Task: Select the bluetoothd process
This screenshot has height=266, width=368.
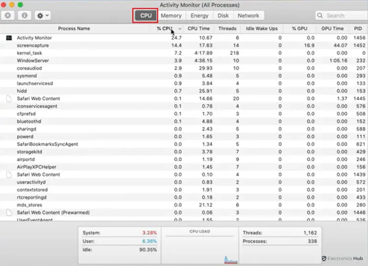Action: 29,121
